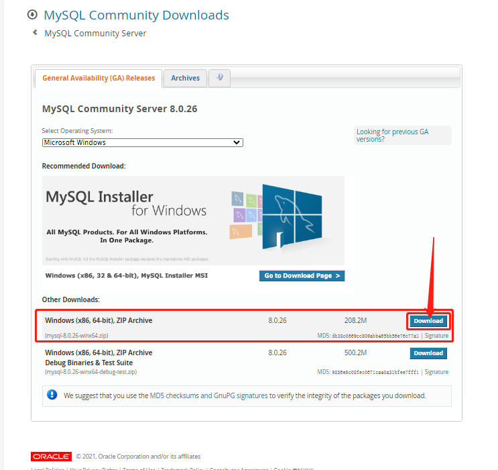This screenshot has width=498, height=470.
Task: Click the file name (mysql-8.0.26-winx64.zip)
Action: coord(76,336)
